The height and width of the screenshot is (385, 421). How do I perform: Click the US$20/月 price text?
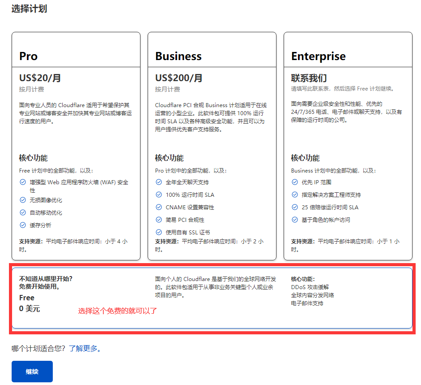(x=40, y=78)
